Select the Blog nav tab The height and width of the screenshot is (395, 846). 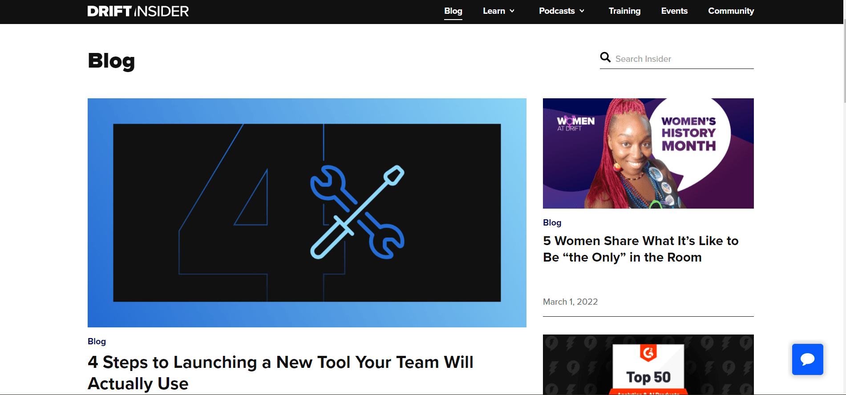tap(453, 11)
